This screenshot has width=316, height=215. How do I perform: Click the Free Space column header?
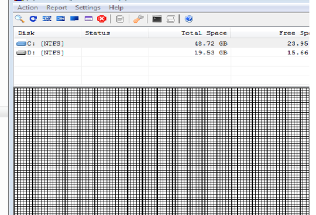270,33
